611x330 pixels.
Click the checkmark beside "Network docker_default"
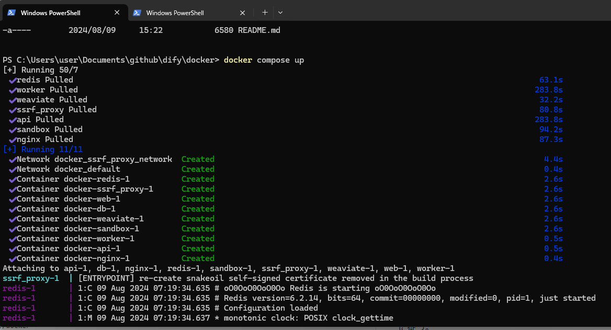pyautogui.click(x=12, y=169)
